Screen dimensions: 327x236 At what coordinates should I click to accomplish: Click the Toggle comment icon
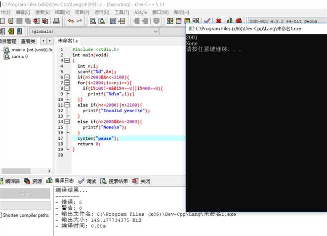pos(157,21)
